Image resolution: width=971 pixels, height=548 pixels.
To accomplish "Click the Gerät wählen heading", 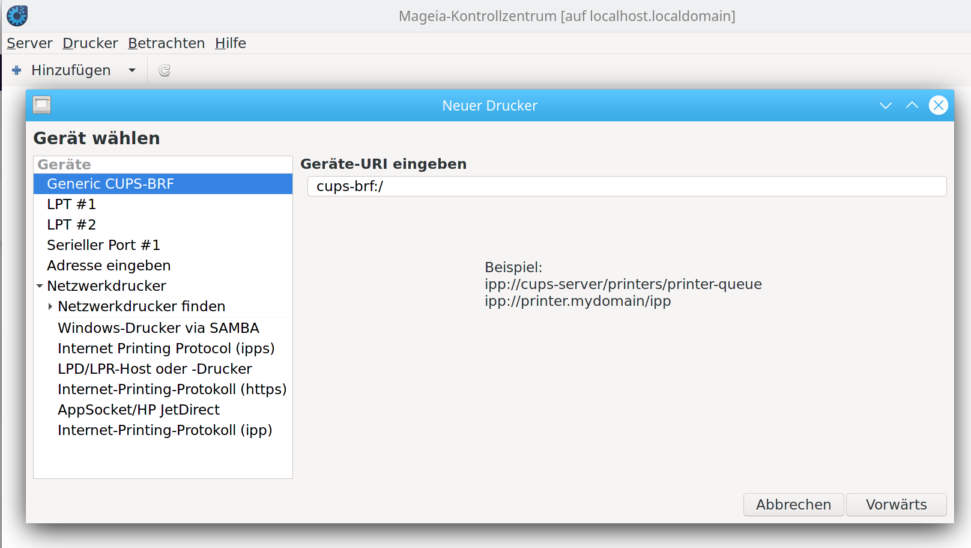I will click(97, 138).
